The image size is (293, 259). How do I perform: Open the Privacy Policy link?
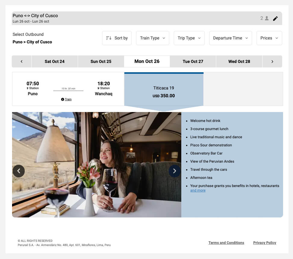pos(265,243)
